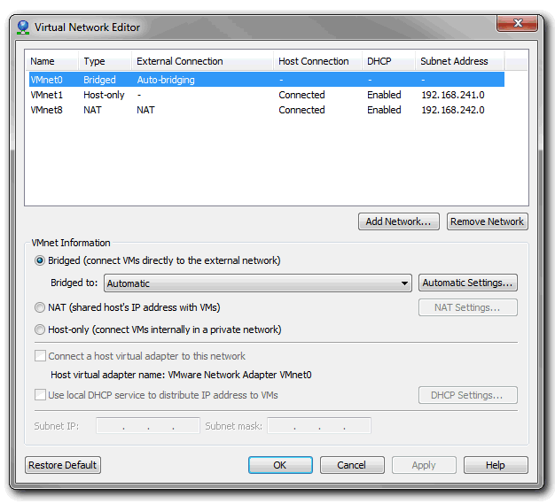Select the NAT radio option
This screenshot has width=555, height=504.
point(40,307)
